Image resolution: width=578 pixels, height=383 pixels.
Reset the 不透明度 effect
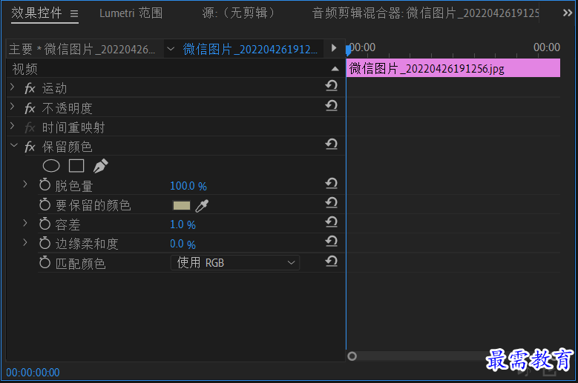(x=332, y=106)
